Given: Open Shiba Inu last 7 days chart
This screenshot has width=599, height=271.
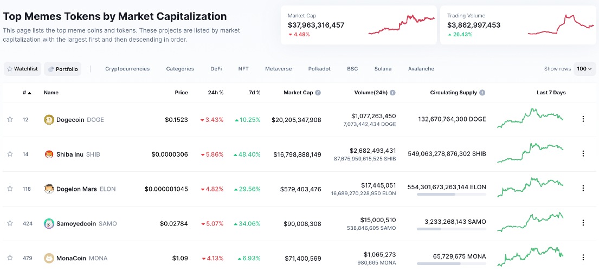Looking at the screenshot, I should [530, 153].
